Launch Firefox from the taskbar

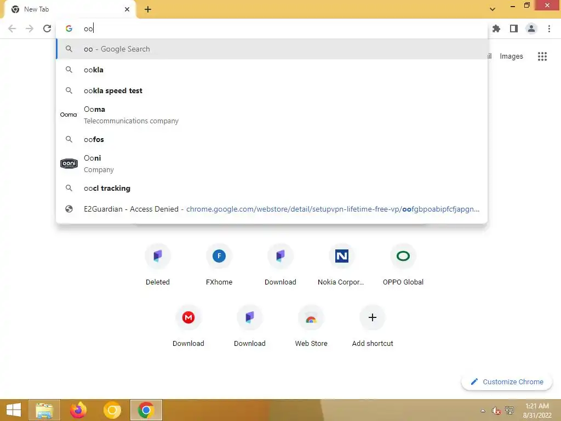coord(78,410)
